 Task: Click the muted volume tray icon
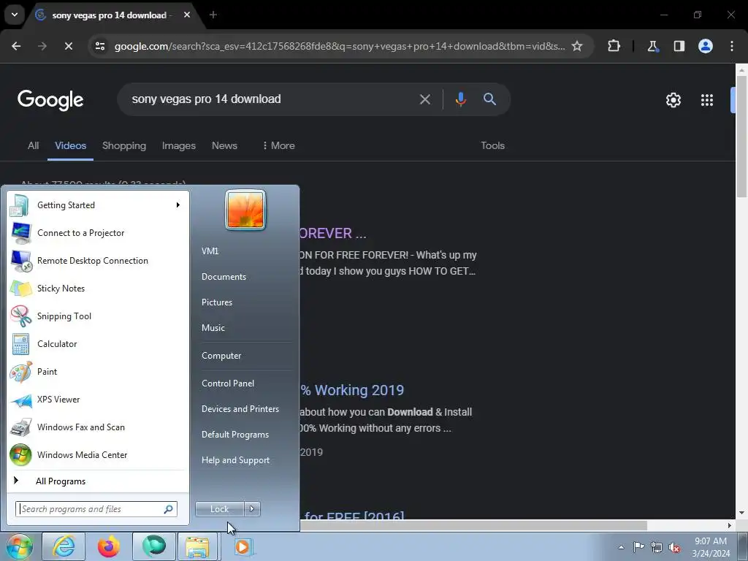pyautogui.click(x=674, y=547)
